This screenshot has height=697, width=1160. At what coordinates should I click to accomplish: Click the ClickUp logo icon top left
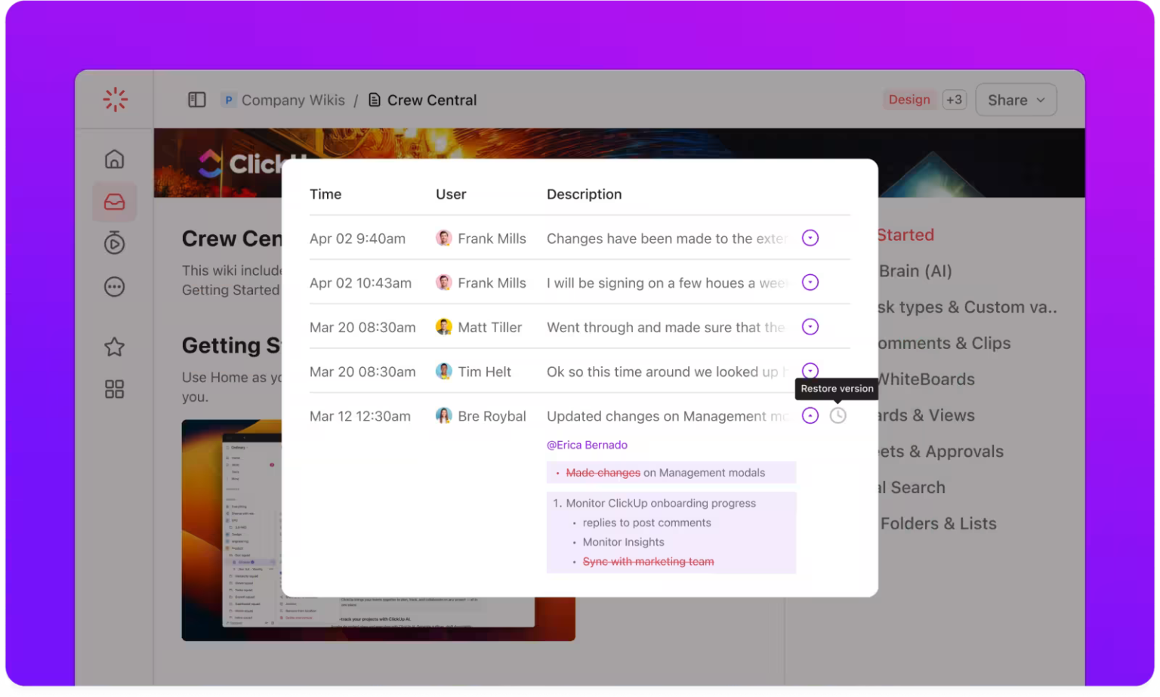pos(114,99)
